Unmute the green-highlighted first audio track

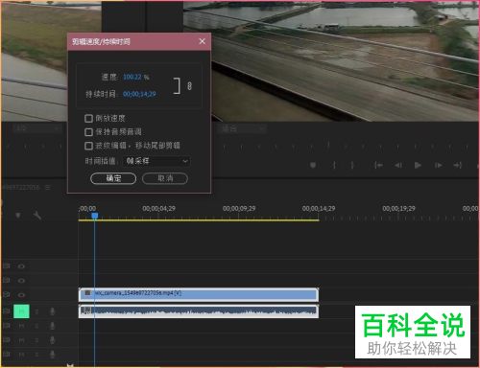[x=21, y=311]
